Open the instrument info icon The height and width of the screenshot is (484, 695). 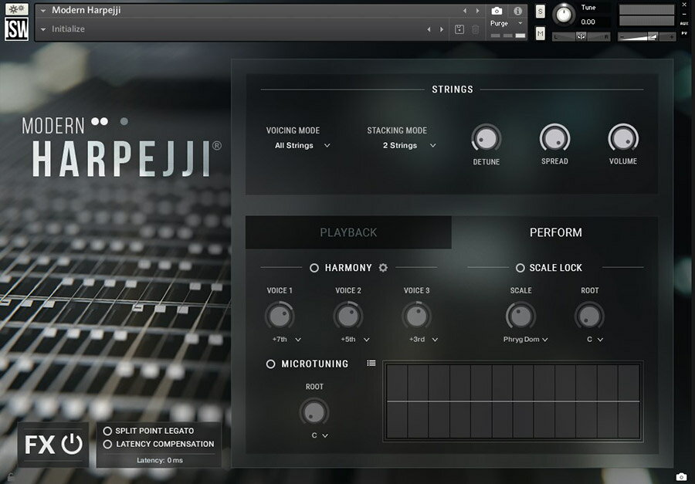(x=517, y=11)
